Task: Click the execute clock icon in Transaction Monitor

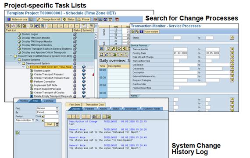Action: 132,31
